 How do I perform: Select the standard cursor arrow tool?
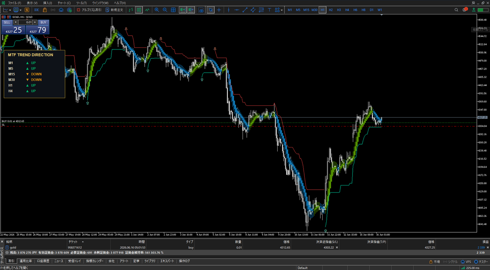210,9
